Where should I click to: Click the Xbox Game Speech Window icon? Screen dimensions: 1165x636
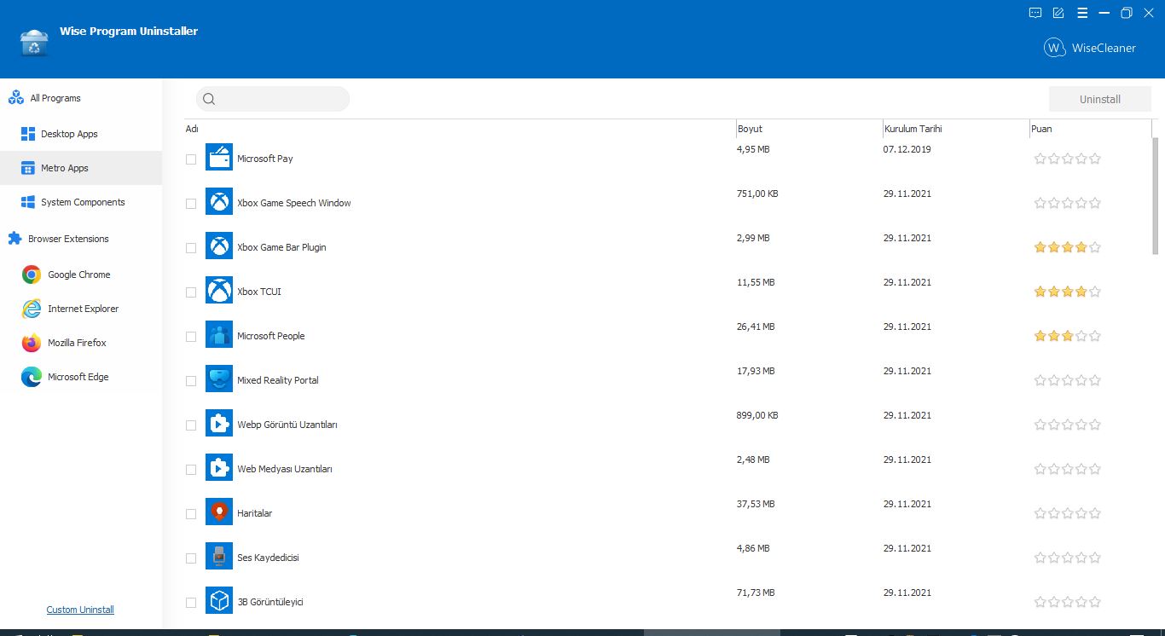click(x=219, y=203)
